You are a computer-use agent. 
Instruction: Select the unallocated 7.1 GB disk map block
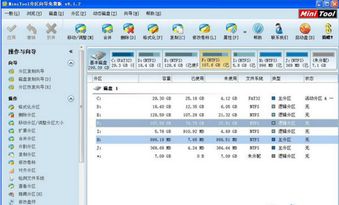323,60
